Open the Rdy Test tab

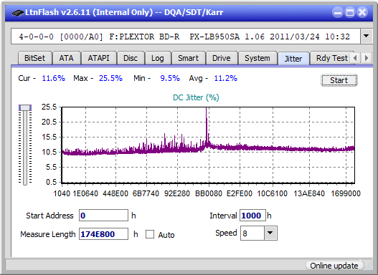coord(331,58)
